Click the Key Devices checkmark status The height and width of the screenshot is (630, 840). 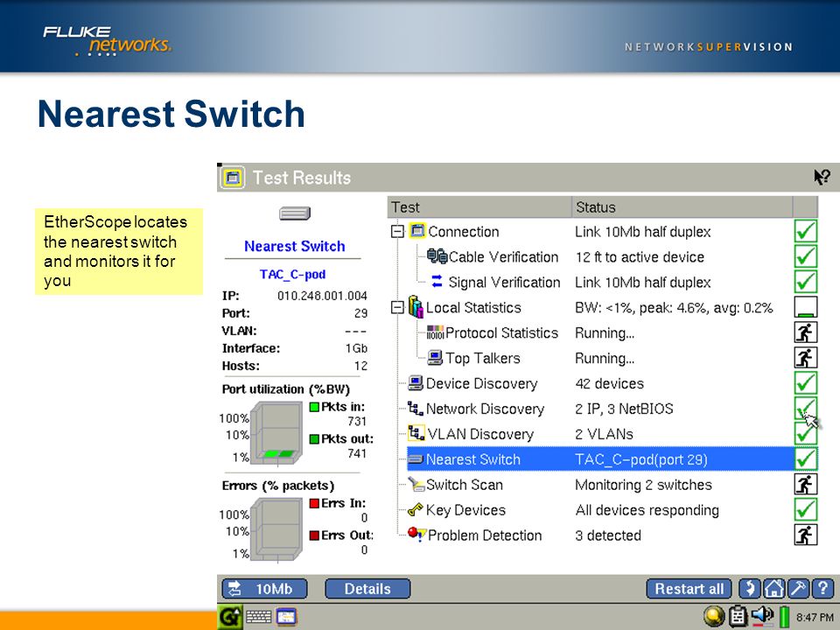(805, 509)
